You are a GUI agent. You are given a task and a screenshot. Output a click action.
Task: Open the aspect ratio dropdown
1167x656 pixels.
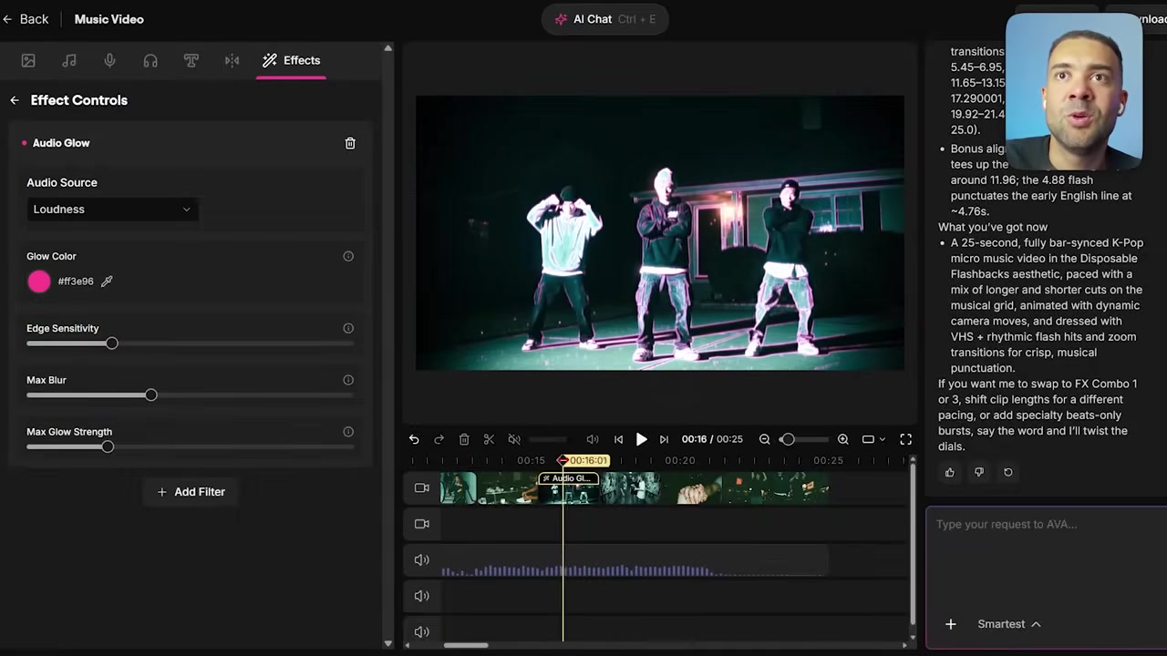[x=873, y=439]
